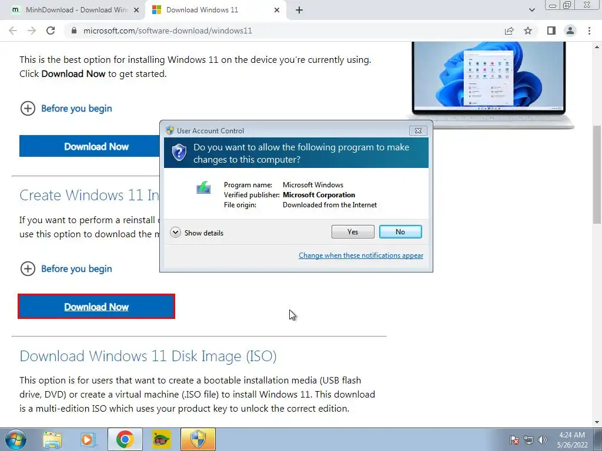Click the Windows 11 laptop image

(x=489, y=85)
